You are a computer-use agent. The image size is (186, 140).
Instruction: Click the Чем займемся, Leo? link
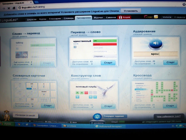point(168,116)
